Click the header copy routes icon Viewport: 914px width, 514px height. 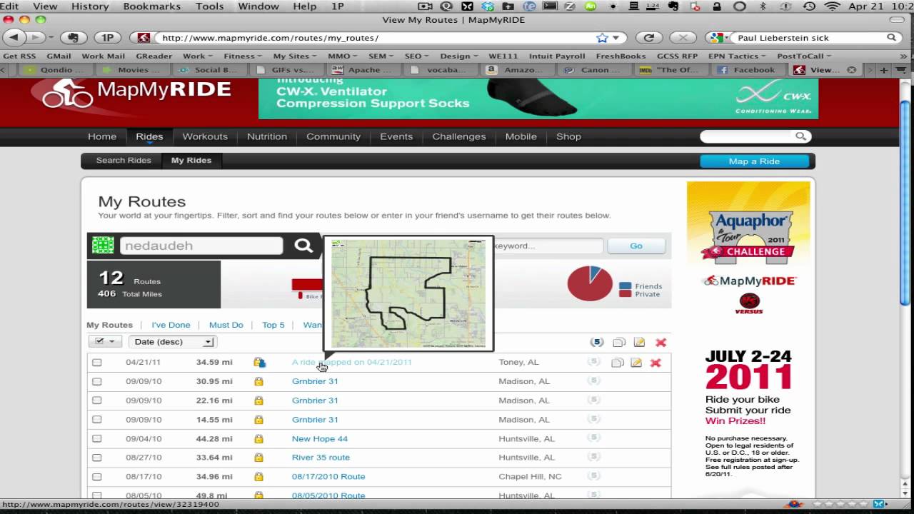click(x=619, y=343)
